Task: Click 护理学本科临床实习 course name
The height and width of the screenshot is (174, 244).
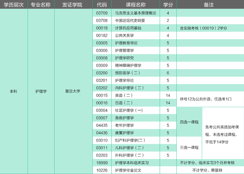Action: [132, 163]
